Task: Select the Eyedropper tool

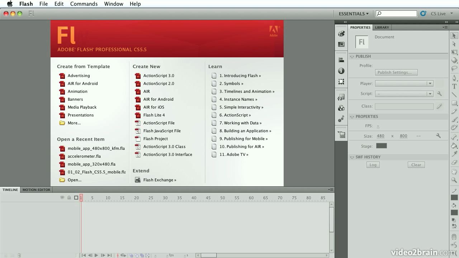Action: 454,154
